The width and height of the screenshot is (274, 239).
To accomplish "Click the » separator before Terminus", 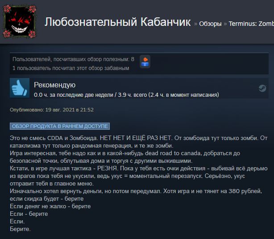I will pyautogui.click(x=225, y=24).
